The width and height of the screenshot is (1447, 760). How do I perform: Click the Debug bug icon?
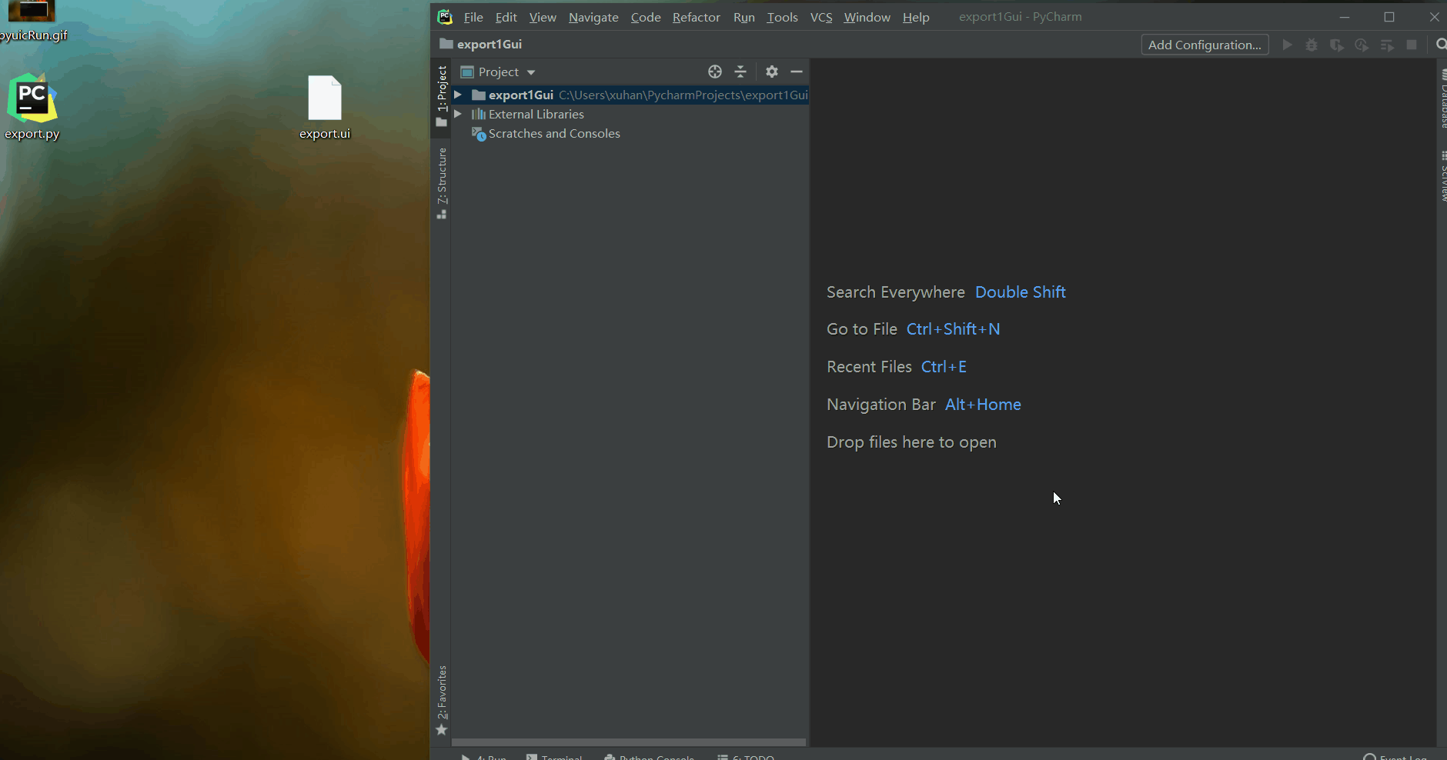point(1312,45)
